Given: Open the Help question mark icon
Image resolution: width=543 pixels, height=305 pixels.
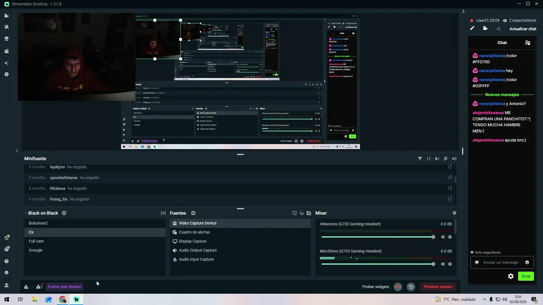Looking at the screenshot, I should [6, 261].
